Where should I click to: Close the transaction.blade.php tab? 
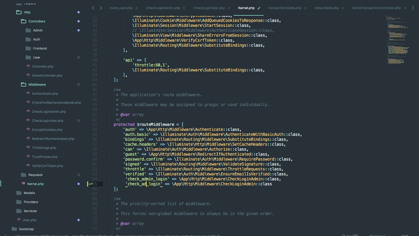(x=306, y=8)
